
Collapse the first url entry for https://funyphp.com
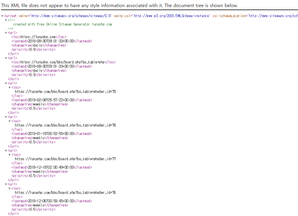coord(6,33)
